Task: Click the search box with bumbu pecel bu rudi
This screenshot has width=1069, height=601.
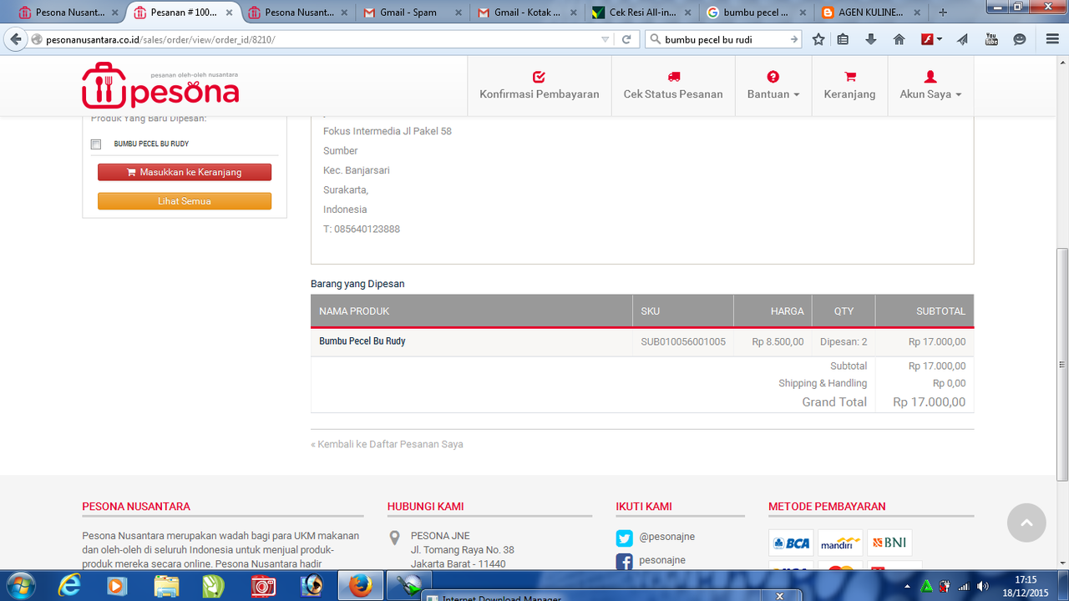Action: [x=722, y=39]
